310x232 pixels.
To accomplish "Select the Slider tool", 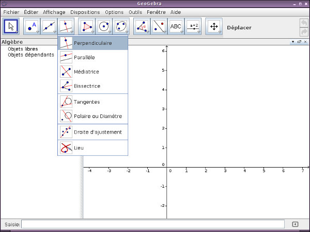I will (x=193, y=26).
